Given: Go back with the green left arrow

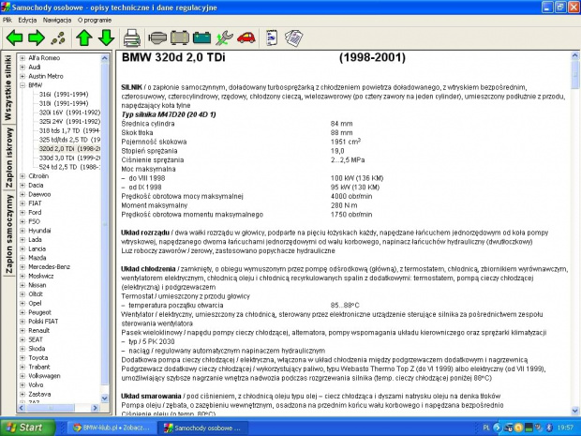Looking at the screenshot, I should click(15, 38).
